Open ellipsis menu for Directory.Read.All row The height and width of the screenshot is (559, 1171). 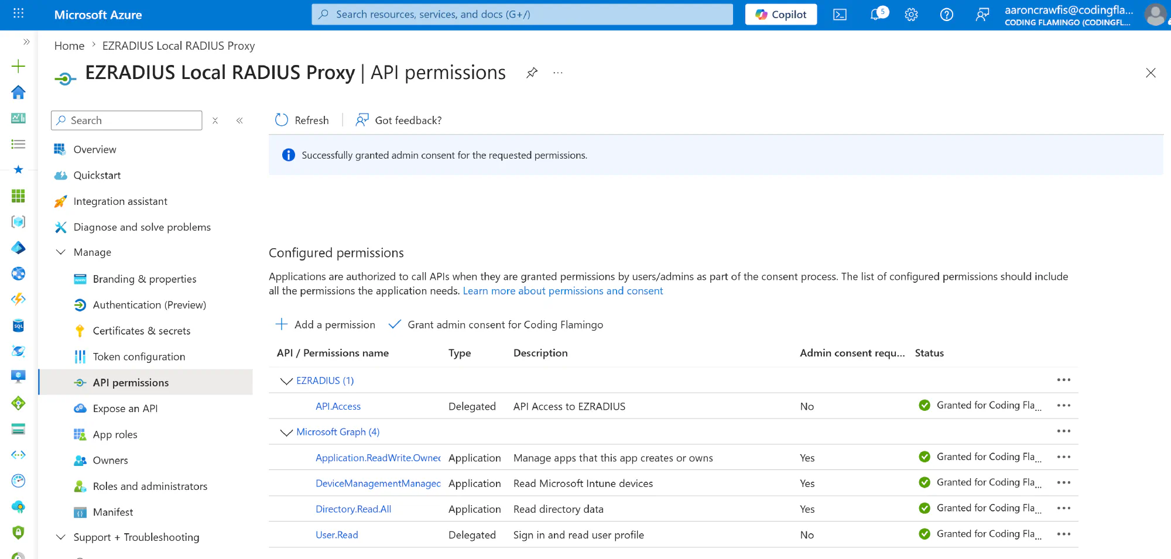point(1064,509)
